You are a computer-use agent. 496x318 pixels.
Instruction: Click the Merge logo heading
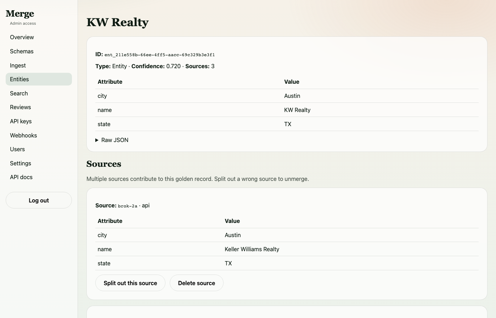(20, 13)
